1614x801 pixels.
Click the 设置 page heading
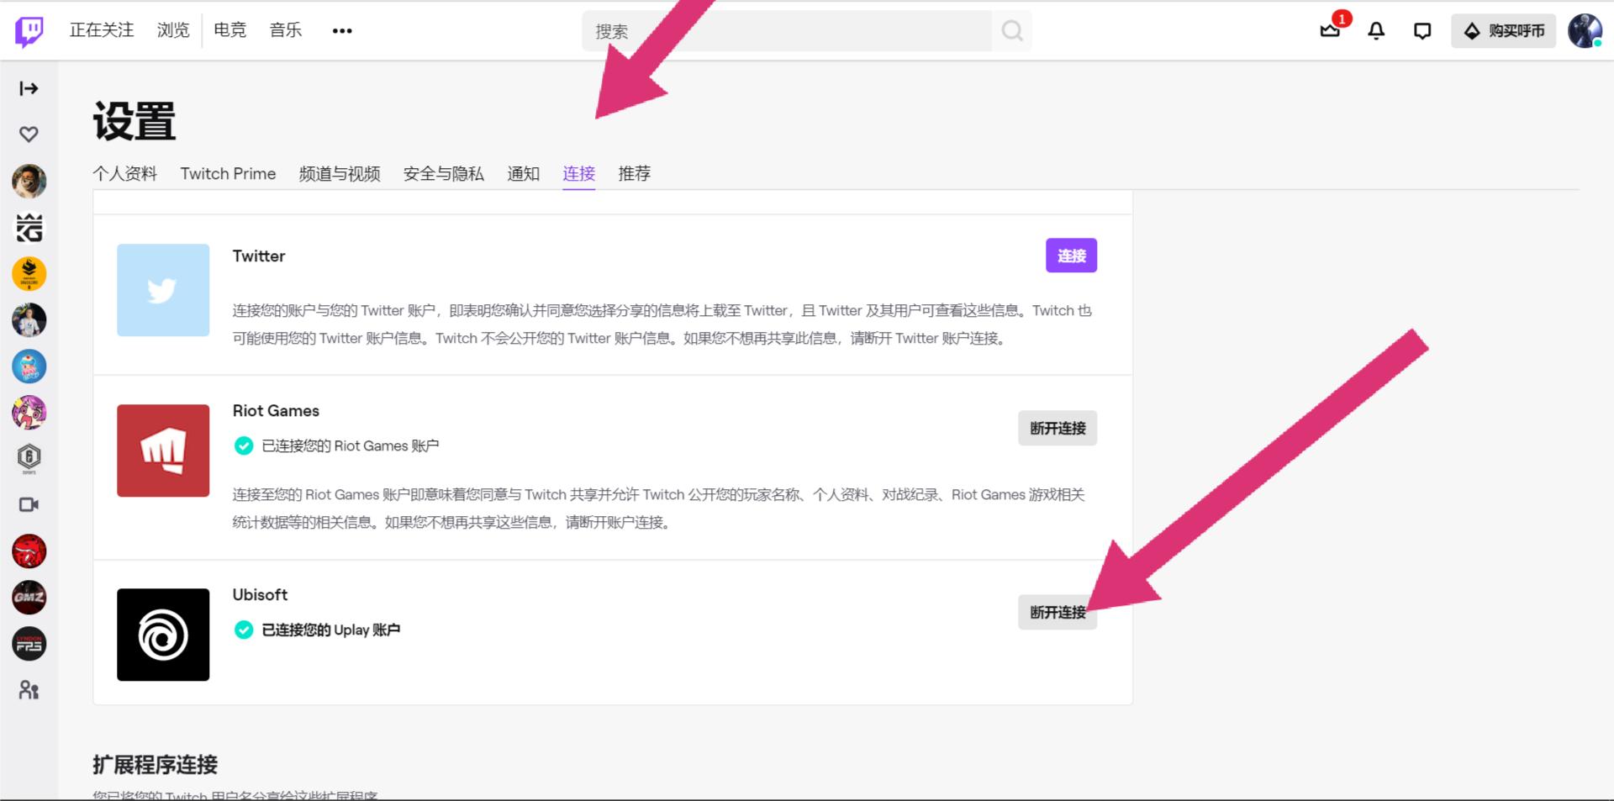coord(134,121)
